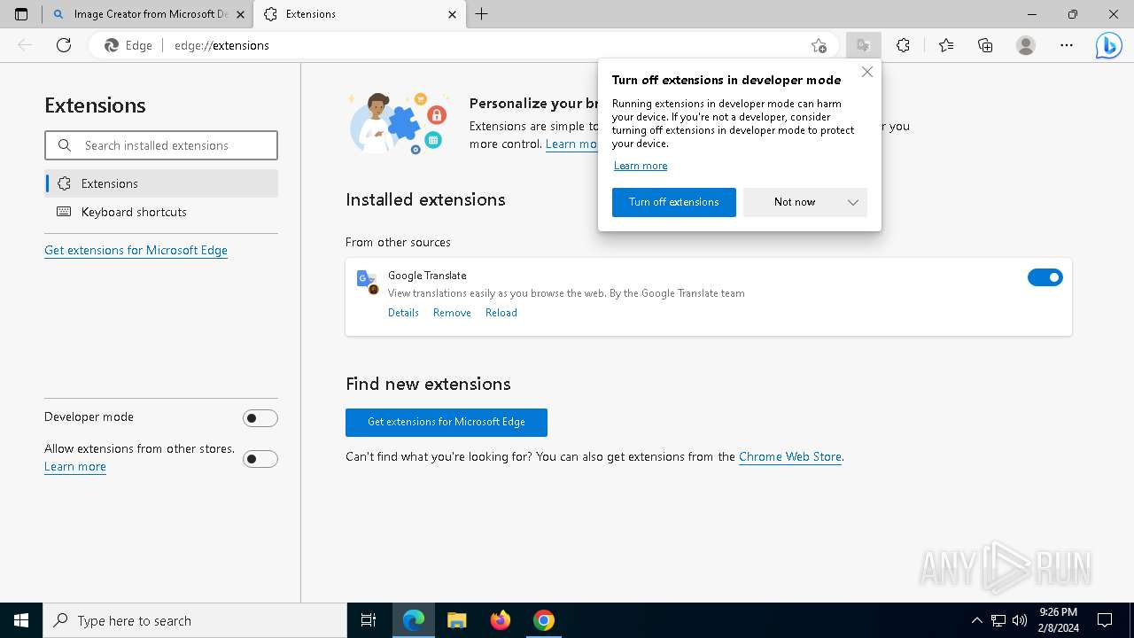Click blue Get extensions for Microsoft Edge button
Image resolution: width=1134 pixels, height=638 pixels.
point(447,422)
